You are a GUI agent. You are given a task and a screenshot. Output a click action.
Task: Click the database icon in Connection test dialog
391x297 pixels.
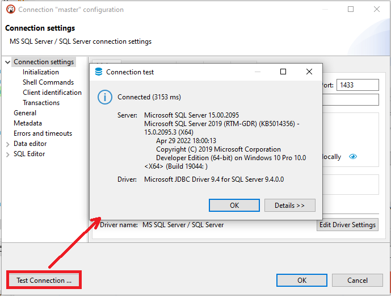[99, 72]
